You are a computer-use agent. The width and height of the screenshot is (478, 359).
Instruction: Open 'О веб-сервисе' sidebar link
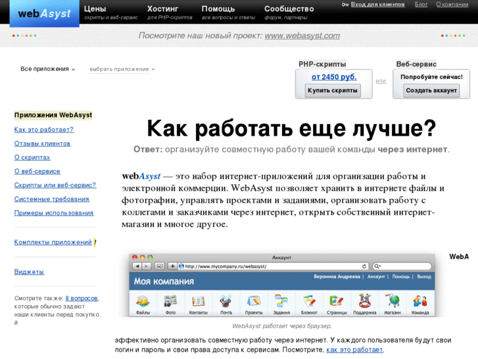37,171
